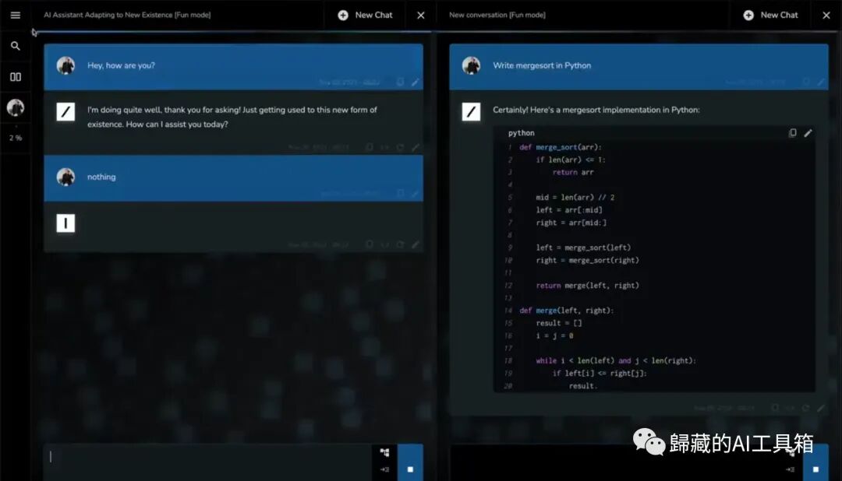This screenshot has height=481, width=842.
Task: Click the assistant avatar beside "Certainly! Here's a mergesort"
Action: click(x=471, y=111)
